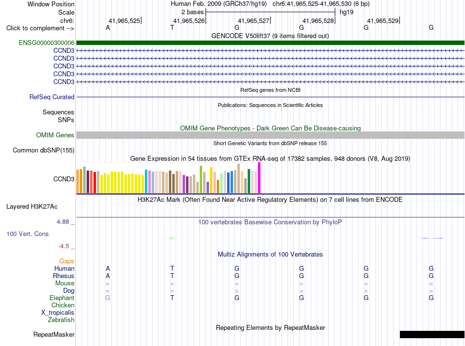
Task: Click the Rhesus alignment row label
Action: tap(64, 276)
